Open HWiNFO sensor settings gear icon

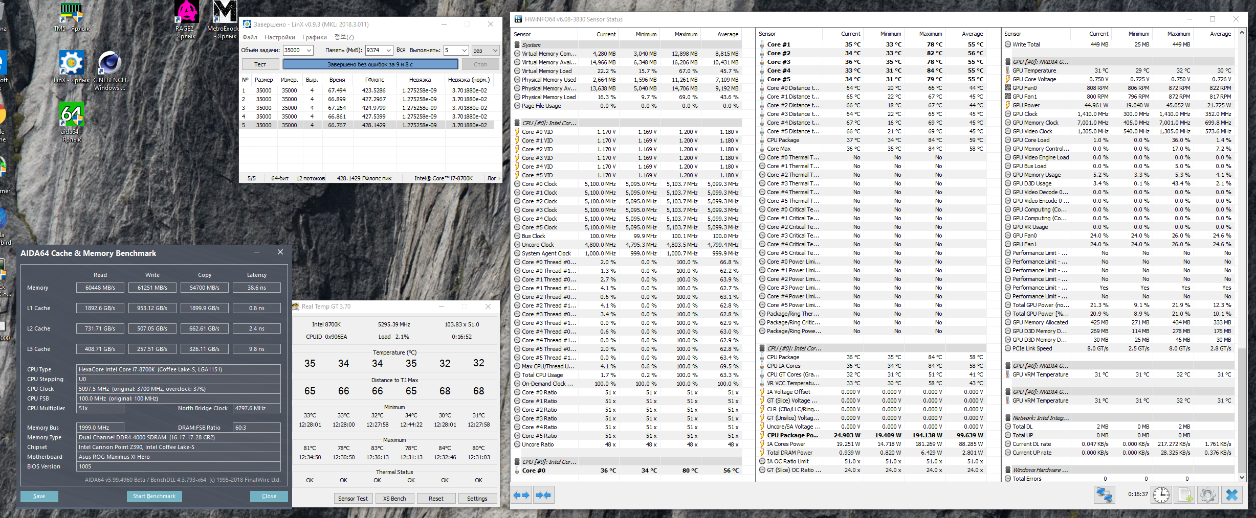(x=1208, y=495)
